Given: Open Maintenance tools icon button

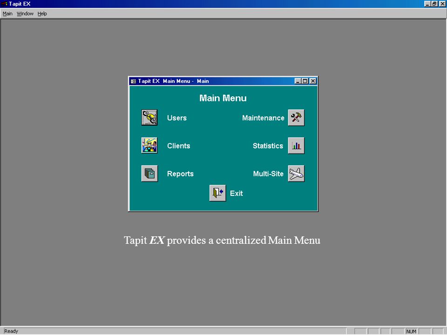Looking at the screenshot, I should (x=296, y=117).
